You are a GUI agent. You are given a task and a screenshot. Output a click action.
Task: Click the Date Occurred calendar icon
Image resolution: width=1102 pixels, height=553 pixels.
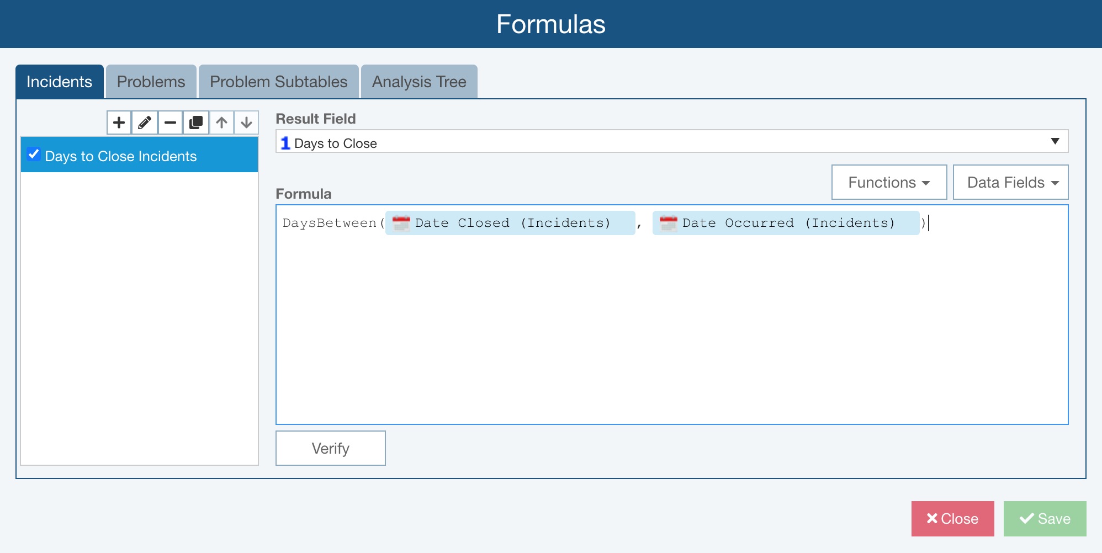668,223
